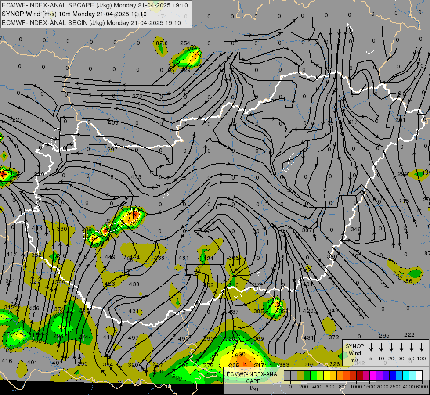Click the 346 value on the map
This screenshot has height=395, width=430.
356,229
